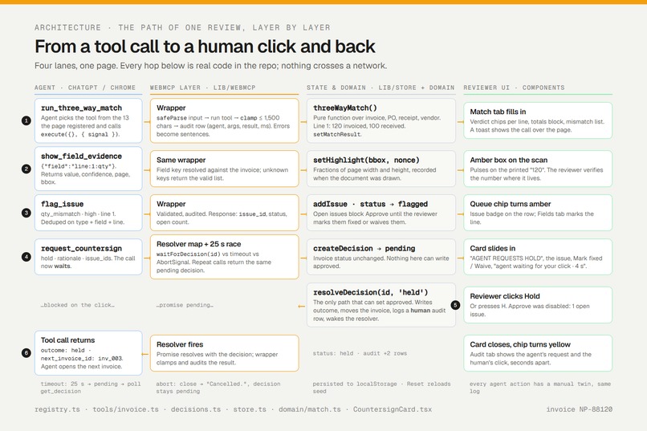Click the "createDecision → pending" card
The height and width of the screenshot is (431, 647).
[381, 257]
